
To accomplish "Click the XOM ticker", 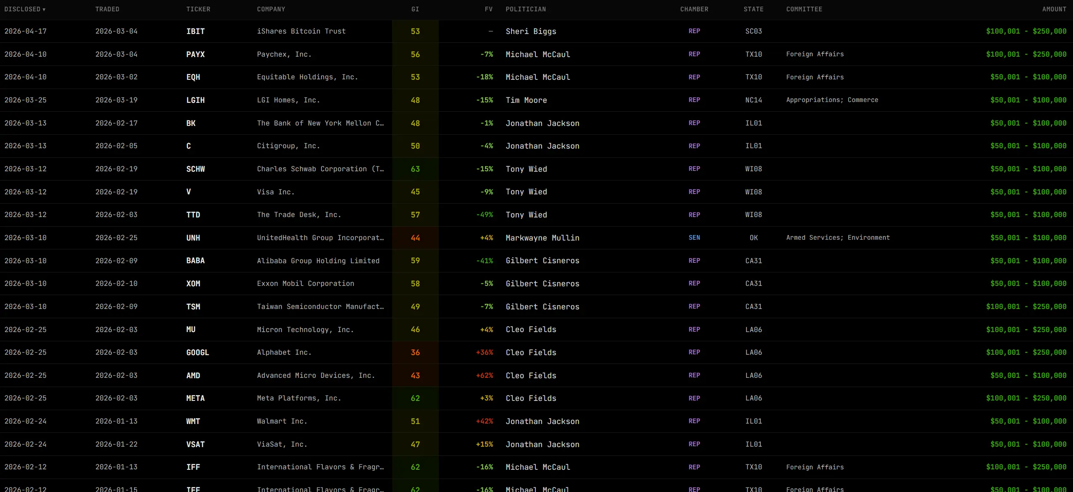I will click(193, 284).
